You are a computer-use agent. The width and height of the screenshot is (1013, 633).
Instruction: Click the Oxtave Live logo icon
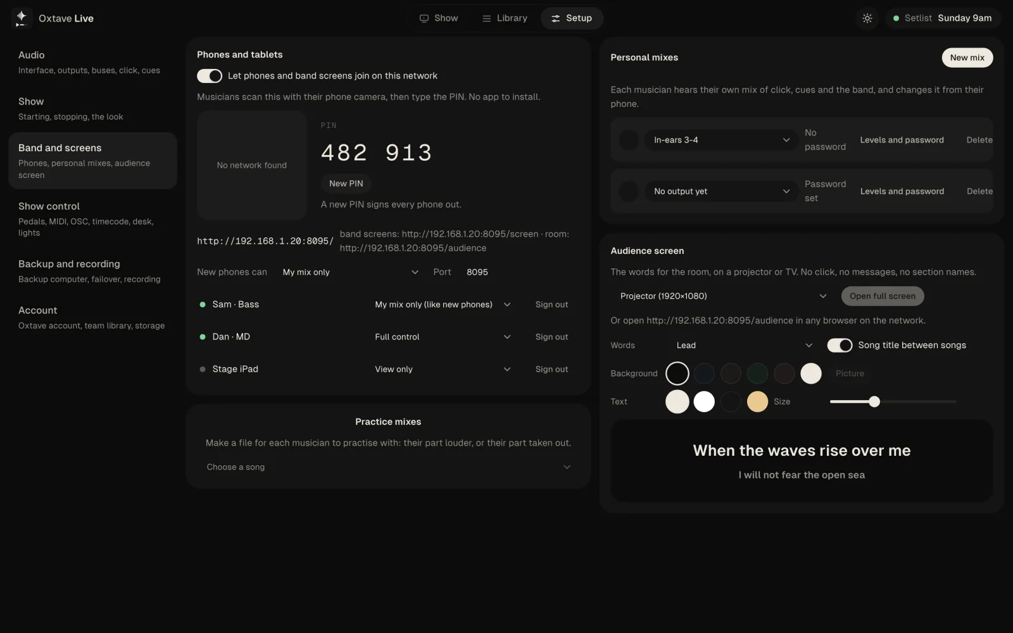pos(21,18)
